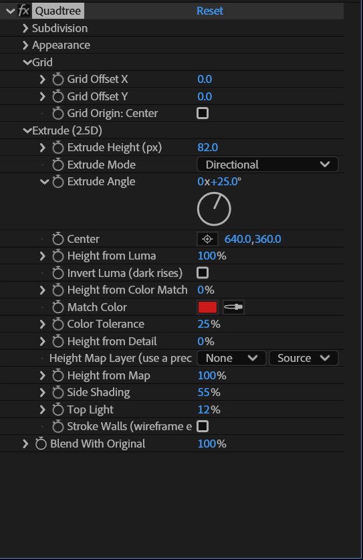Enable the stopwatch for Extrude Height (px)
This screenshot has height=560, width=363.
57,147
